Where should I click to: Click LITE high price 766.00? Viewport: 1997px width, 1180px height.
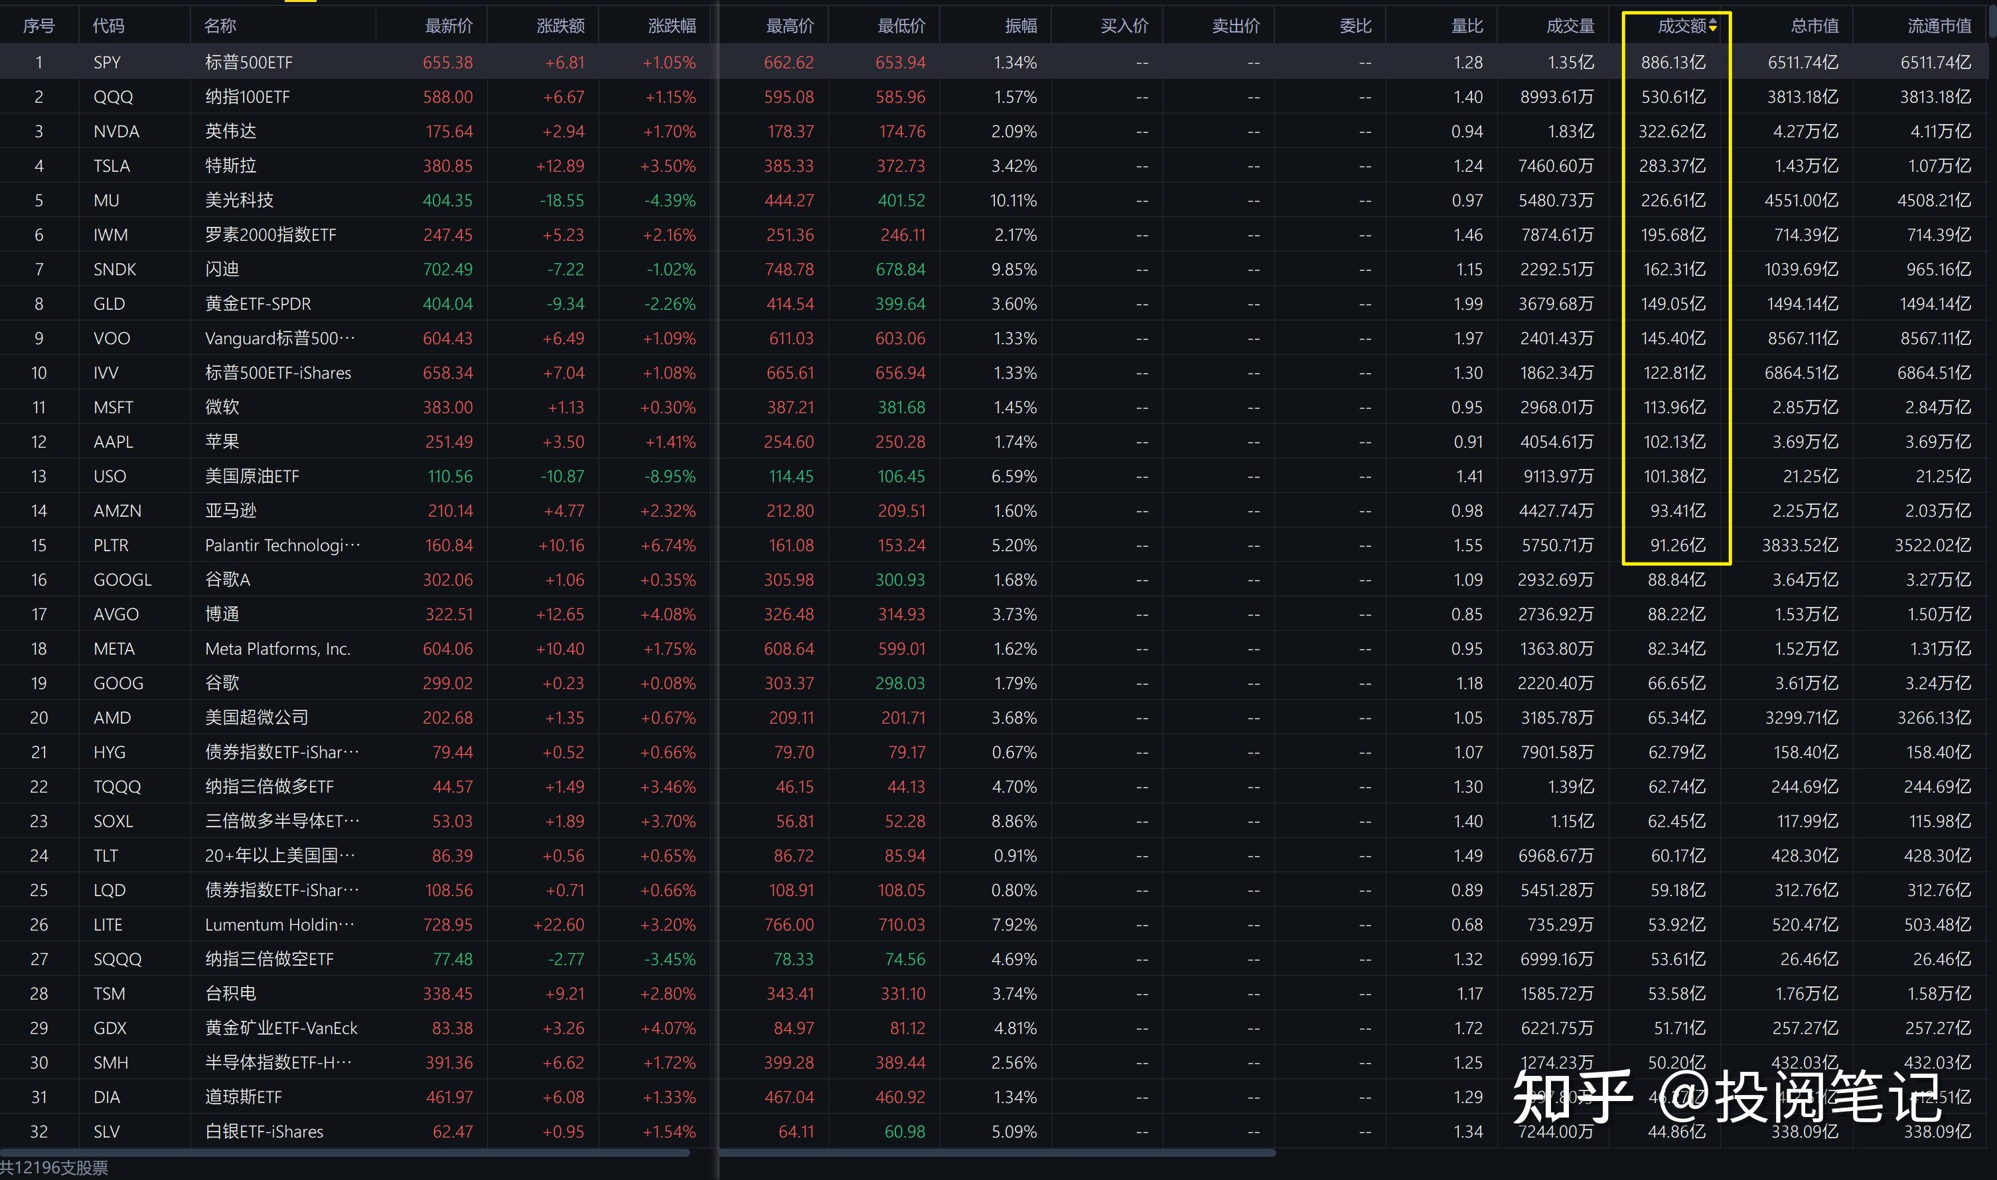point(788,925)
